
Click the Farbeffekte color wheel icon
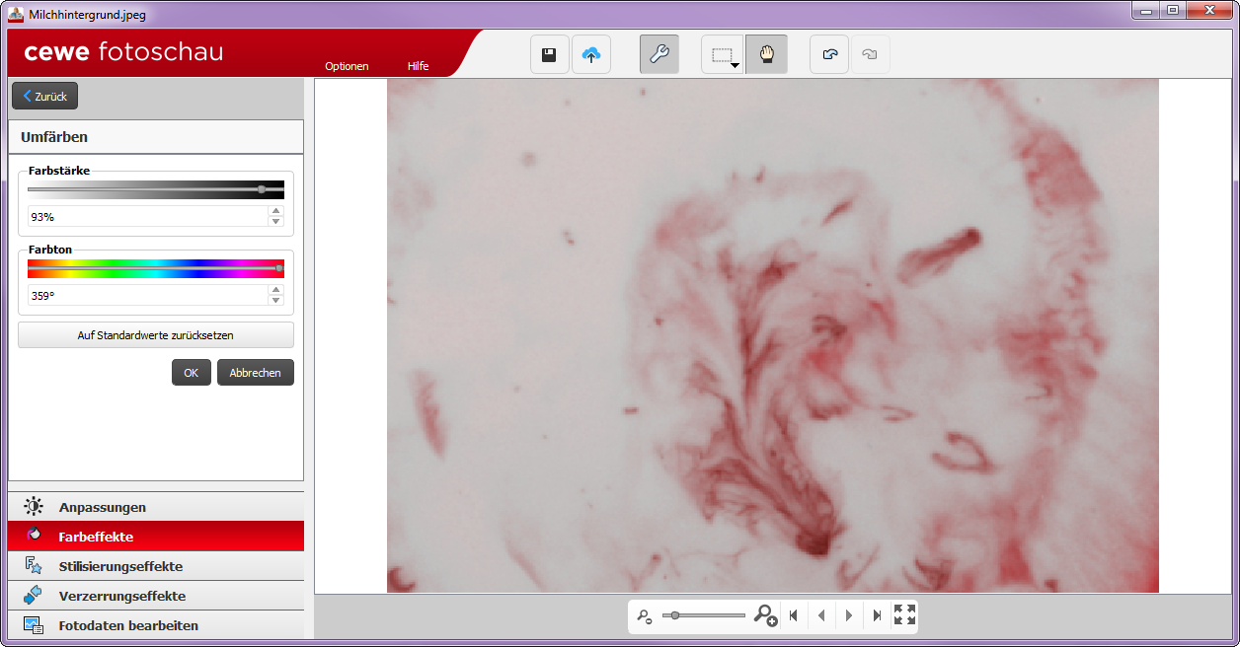pyautogui.click(x=35, y=535)
